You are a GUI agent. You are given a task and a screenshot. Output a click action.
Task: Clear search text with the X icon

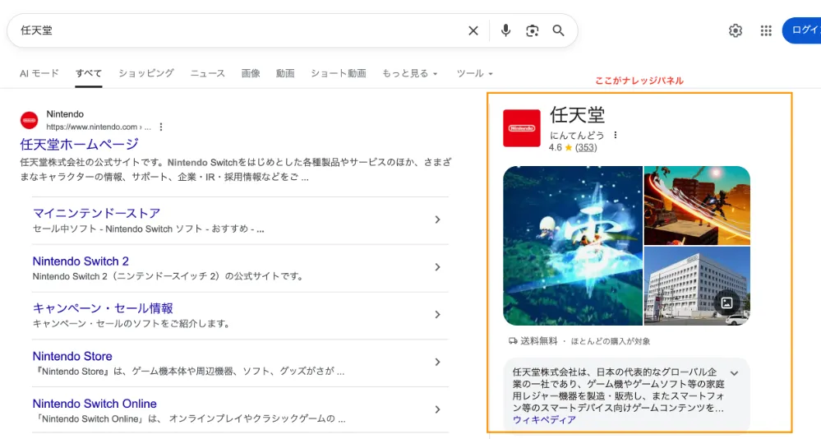(x=473, y=30)
